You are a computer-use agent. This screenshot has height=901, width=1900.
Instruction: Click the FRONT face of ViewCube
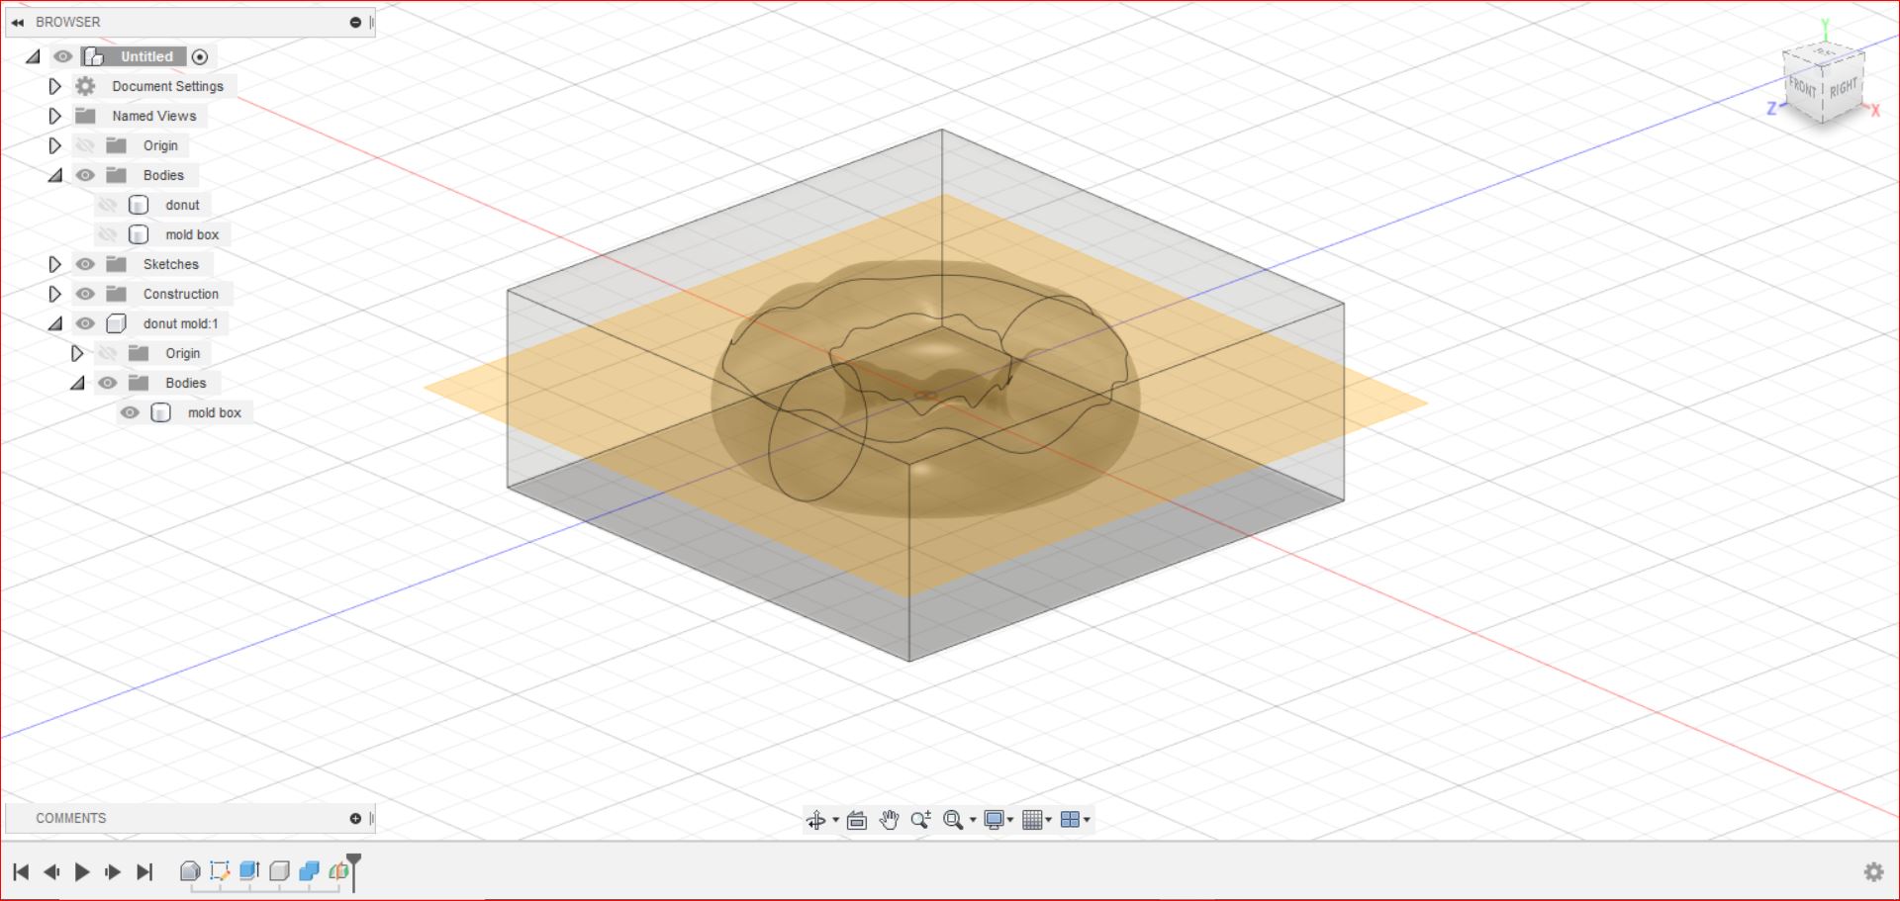(1803, 88)
